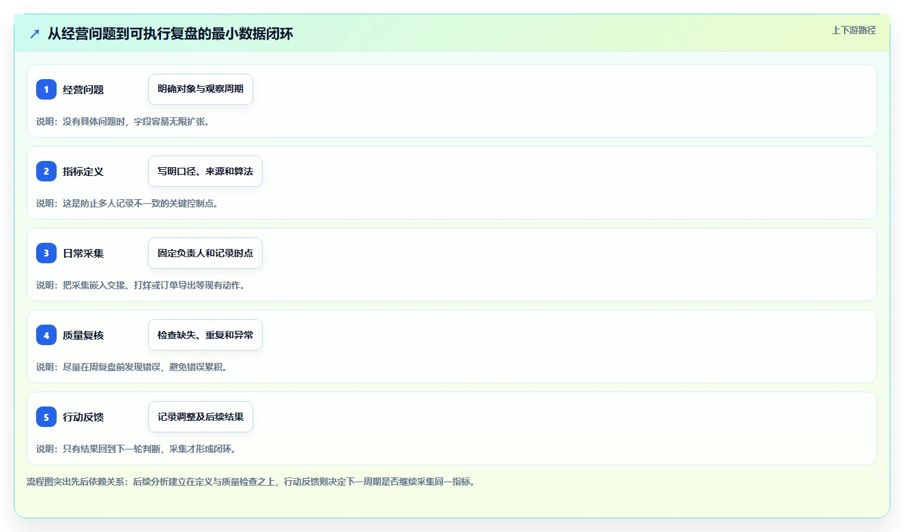Viewport: 904px width, 532px height.
Task: Click the arrow icon beside the title
Action: tap(35, 33)
